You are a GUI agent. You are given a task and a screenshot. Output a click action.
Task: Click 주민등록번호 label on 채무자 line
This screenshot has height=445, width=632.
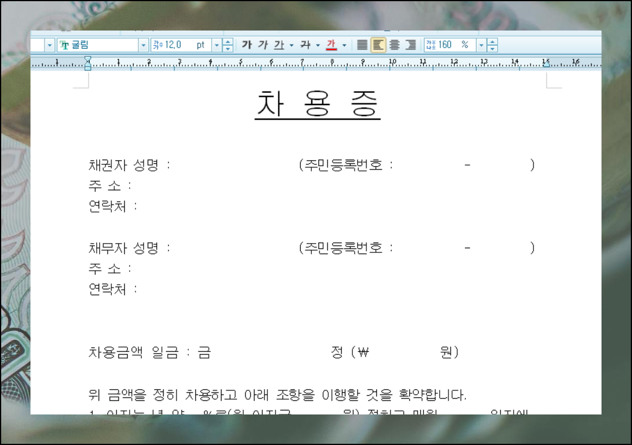point(343,248)
